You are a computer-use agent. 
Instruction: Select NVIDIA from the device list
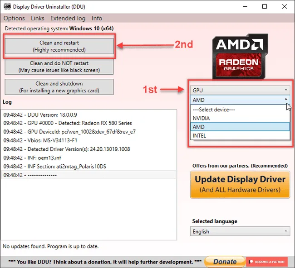pos(240,118)
